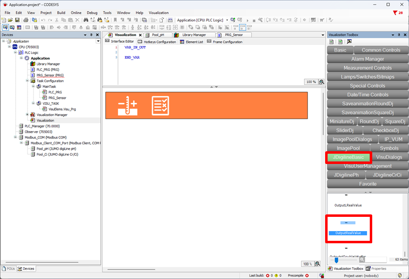
Task: Click the shield icon in status bar
Action: point(400,276)
